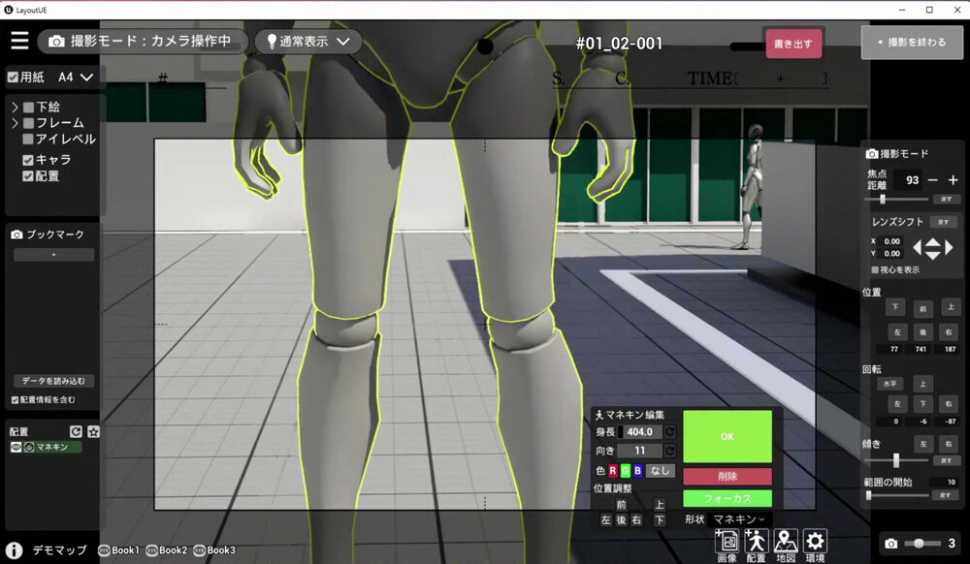
Task: Open the 通常表示 display mode dropdown
Action: click(307, 42)
